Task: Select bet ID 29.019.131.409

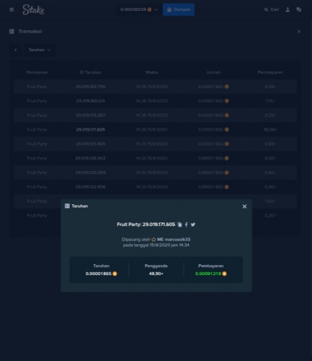Action: pyautogui.click(x=91, y=144)
